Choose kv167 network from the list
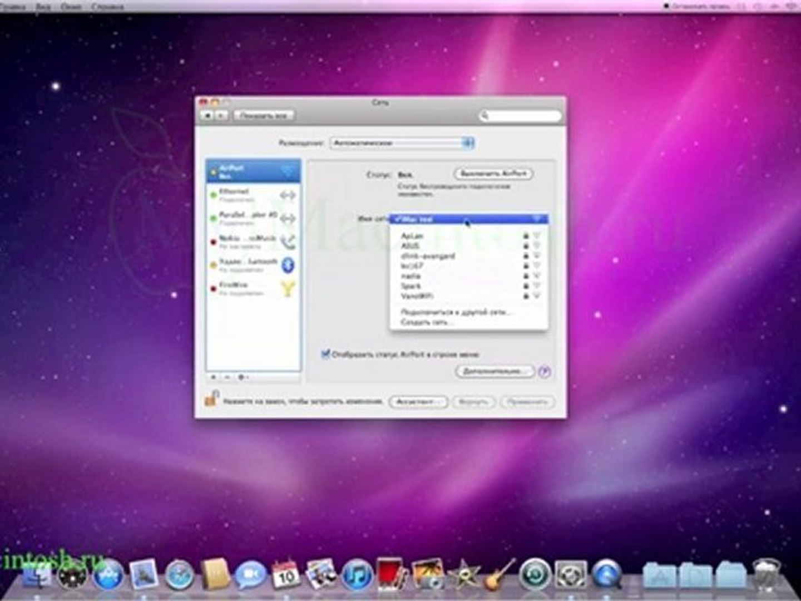Image resolution: width=801 pixels, height=601 pixels. pos(469,266)
